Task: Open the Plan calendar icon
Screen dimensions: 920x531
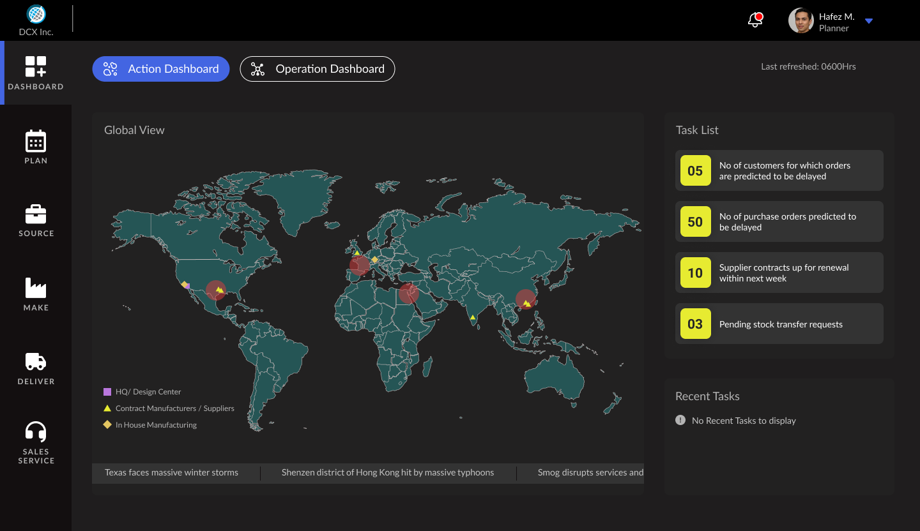Action: coord(36,141)
